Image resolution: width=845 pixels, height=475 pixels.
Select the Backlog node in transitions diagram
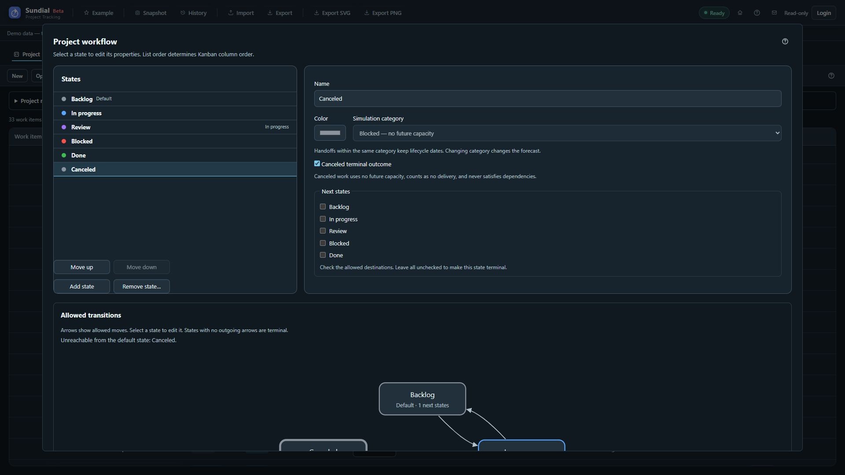click(422, 399)
